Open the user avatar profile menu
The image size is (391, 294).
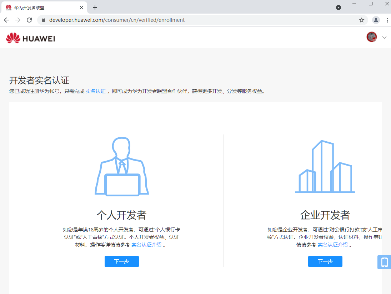[x=372, y=37]
